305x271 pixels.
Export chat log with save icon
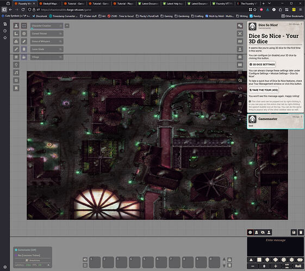(x=294, y=232)
